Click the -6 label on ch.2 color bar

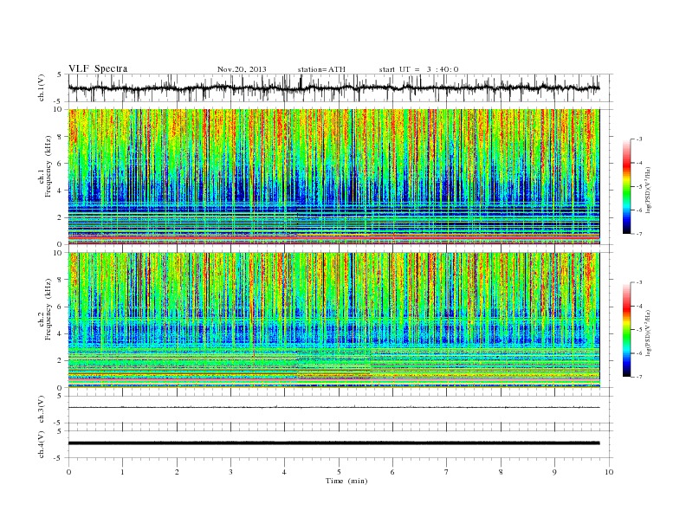(x=639, y=353)
